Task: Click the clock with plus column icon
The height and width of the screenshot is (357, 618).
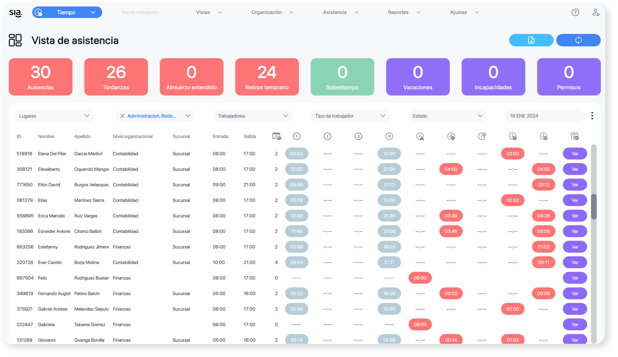Action: click(x=543, y=136)
